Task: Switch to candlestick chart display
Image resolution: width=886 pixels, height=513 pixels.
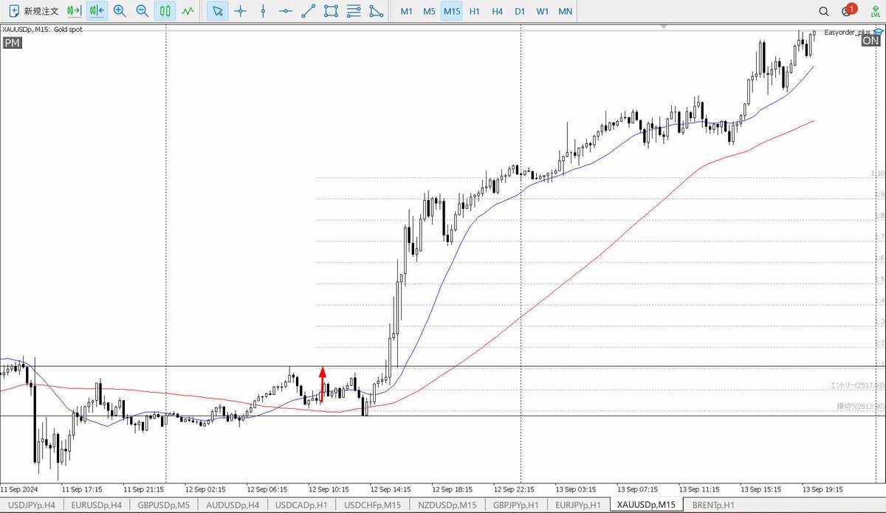Action: (x=165, y=11)
